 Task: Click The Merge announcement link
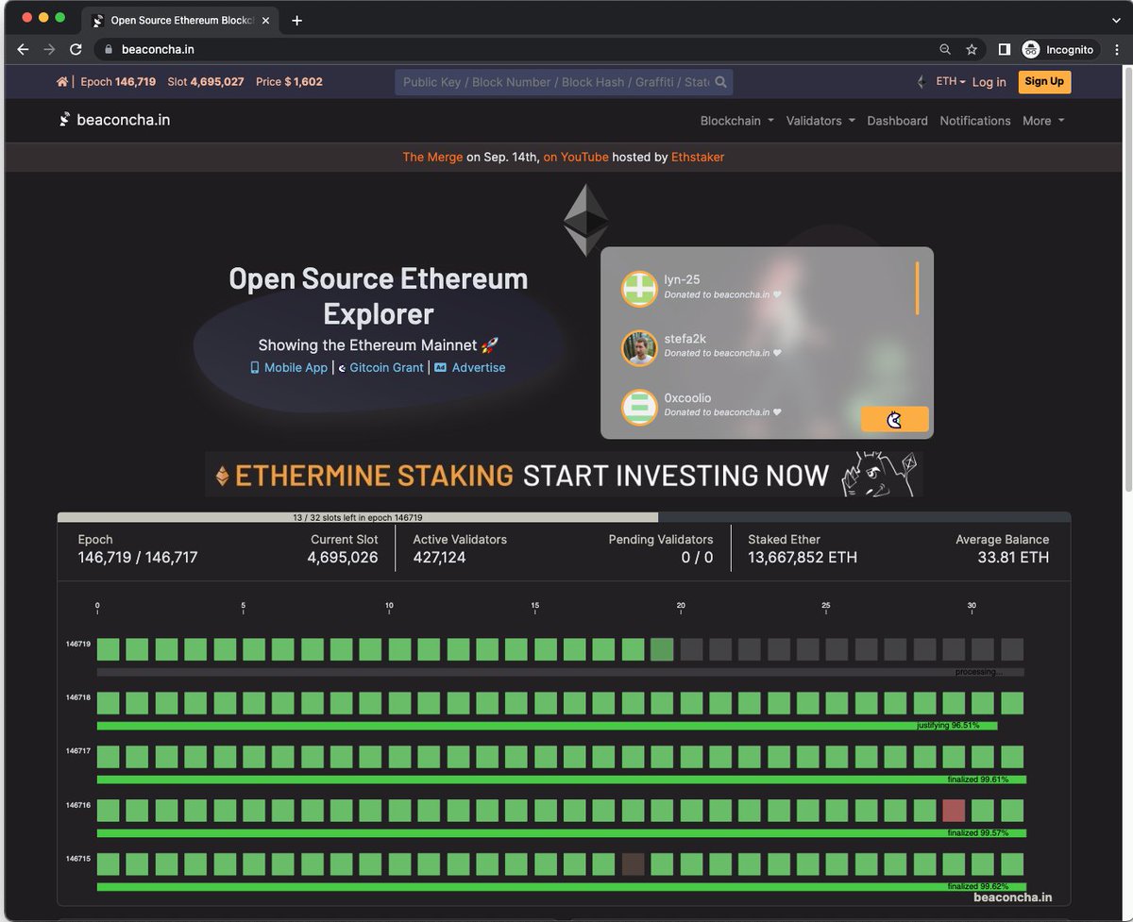432,157
